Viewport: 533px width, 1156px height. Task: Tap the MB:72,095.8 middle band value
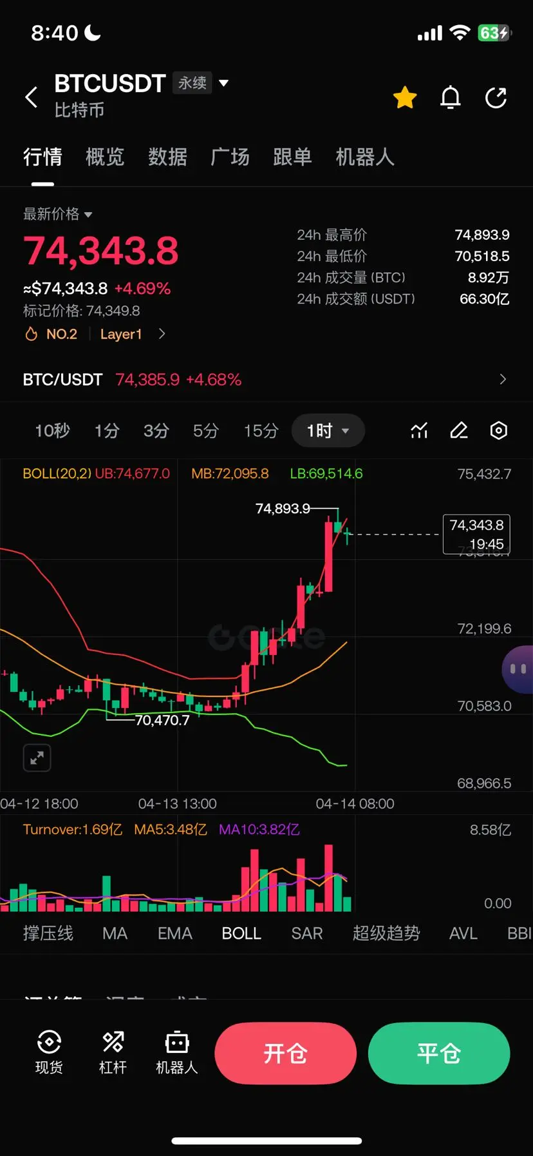pos(230,473)
